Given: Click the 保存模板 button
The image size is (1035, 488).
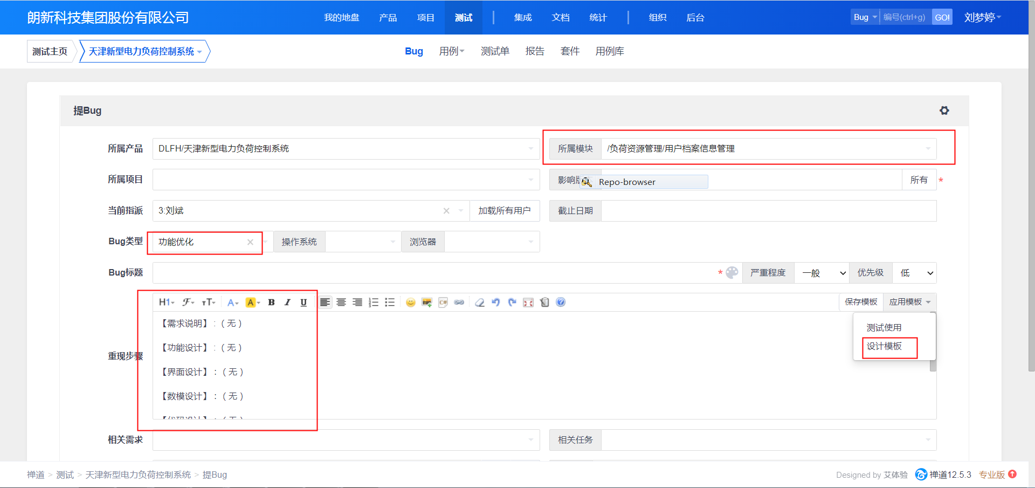Looking at the screenshot, I should point(861,302).
